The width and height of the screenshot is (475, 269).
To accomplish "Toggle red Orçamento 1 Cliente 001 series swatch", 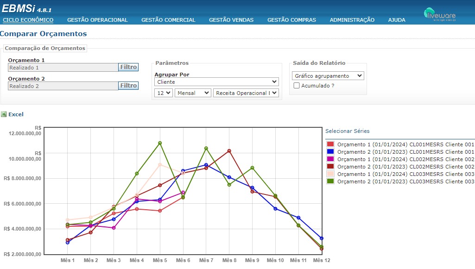I will coord(330,144).
